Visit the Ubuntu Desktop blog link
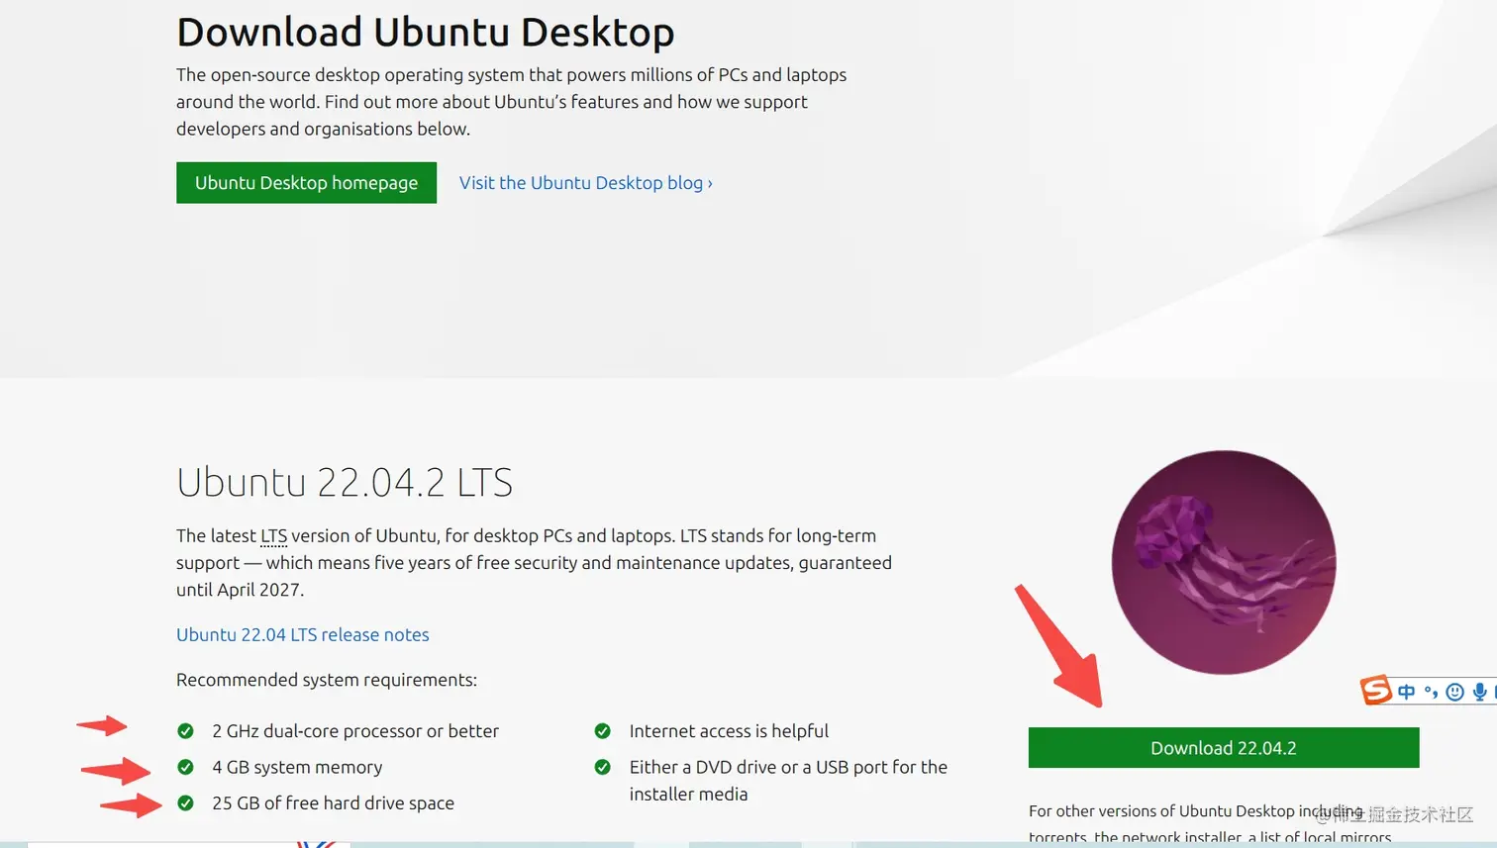This screenshot has height=848, width=1497. point(585,183)
